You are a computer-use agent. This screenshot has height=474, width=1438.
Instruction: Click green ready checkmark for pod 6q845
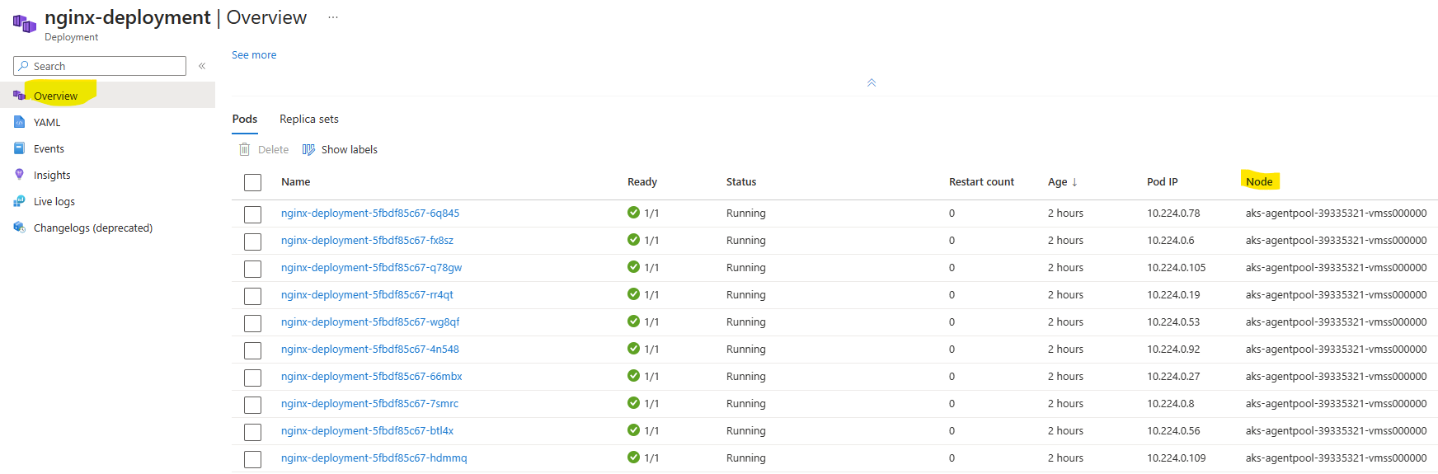tap(633, 213)
